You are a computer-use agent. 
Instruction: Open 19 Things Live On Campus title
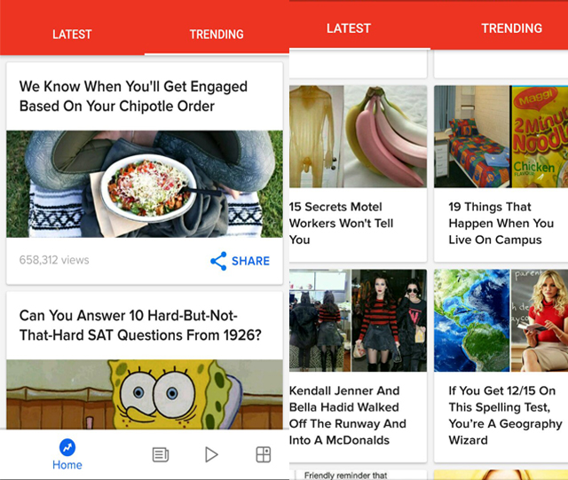click(501, 224)
